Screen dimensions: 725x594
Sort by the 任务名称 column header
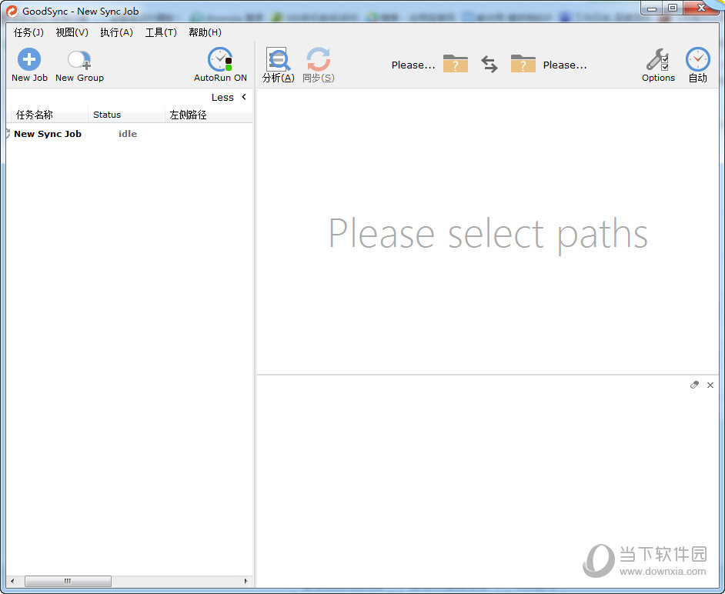(x=49, y=115)
